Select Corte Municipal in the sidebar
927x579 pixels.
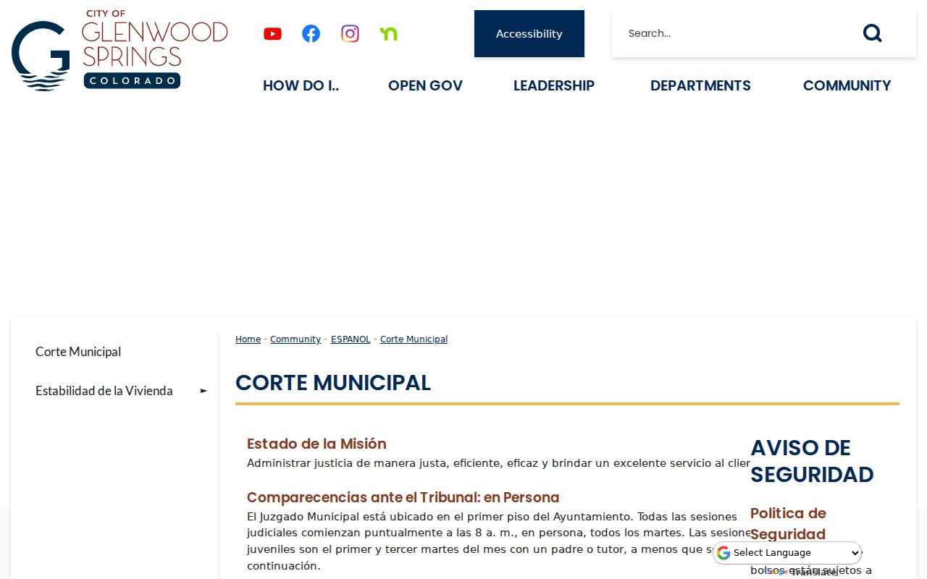point(78,352)
